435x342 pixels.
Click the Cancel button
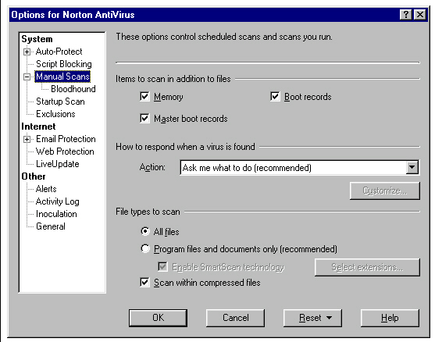pos(235,318)
